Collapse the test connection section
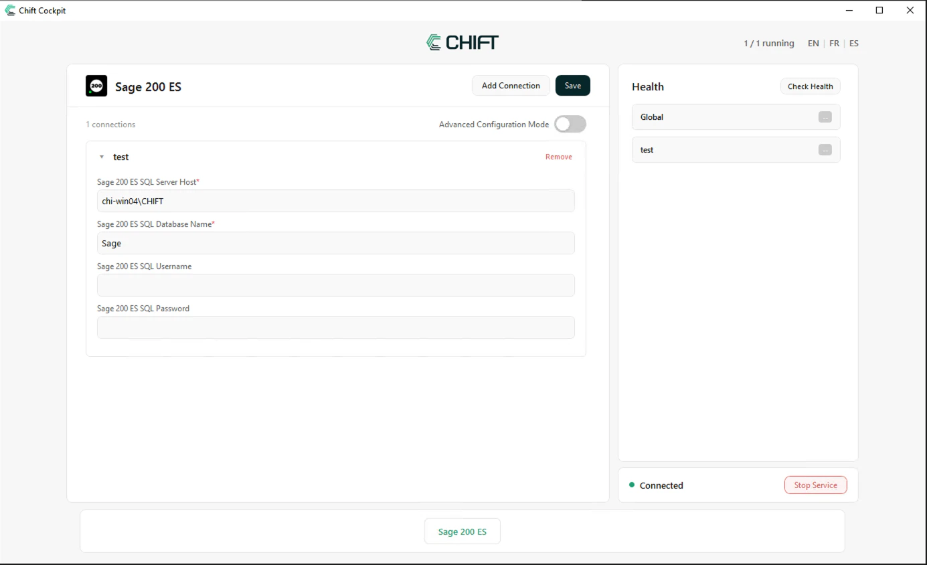This screenshot has width=927, height=565. point(102,157)
